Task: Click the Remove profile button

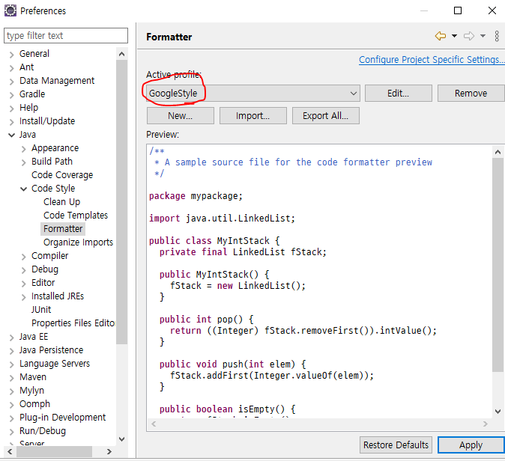Action: [x=471, y=94]
